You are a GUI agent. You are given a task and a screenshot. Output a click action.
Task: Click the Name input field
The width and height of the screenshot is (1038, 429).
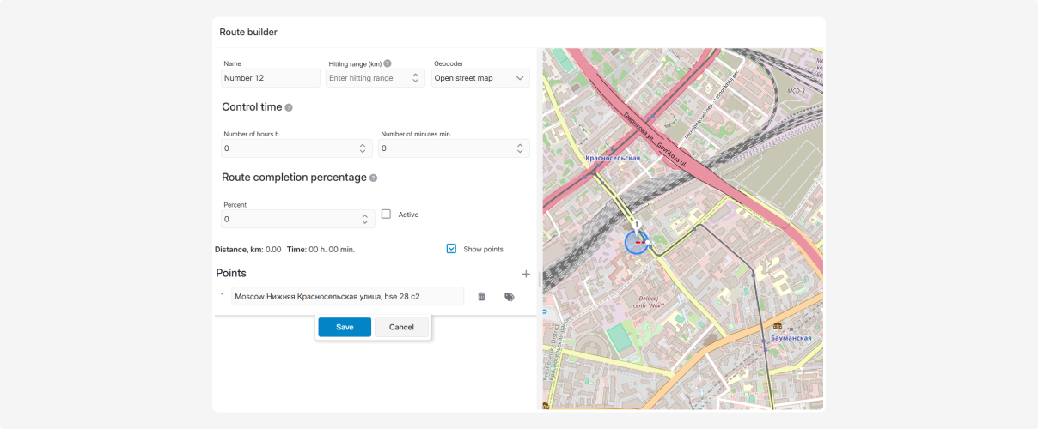[270, 78]
